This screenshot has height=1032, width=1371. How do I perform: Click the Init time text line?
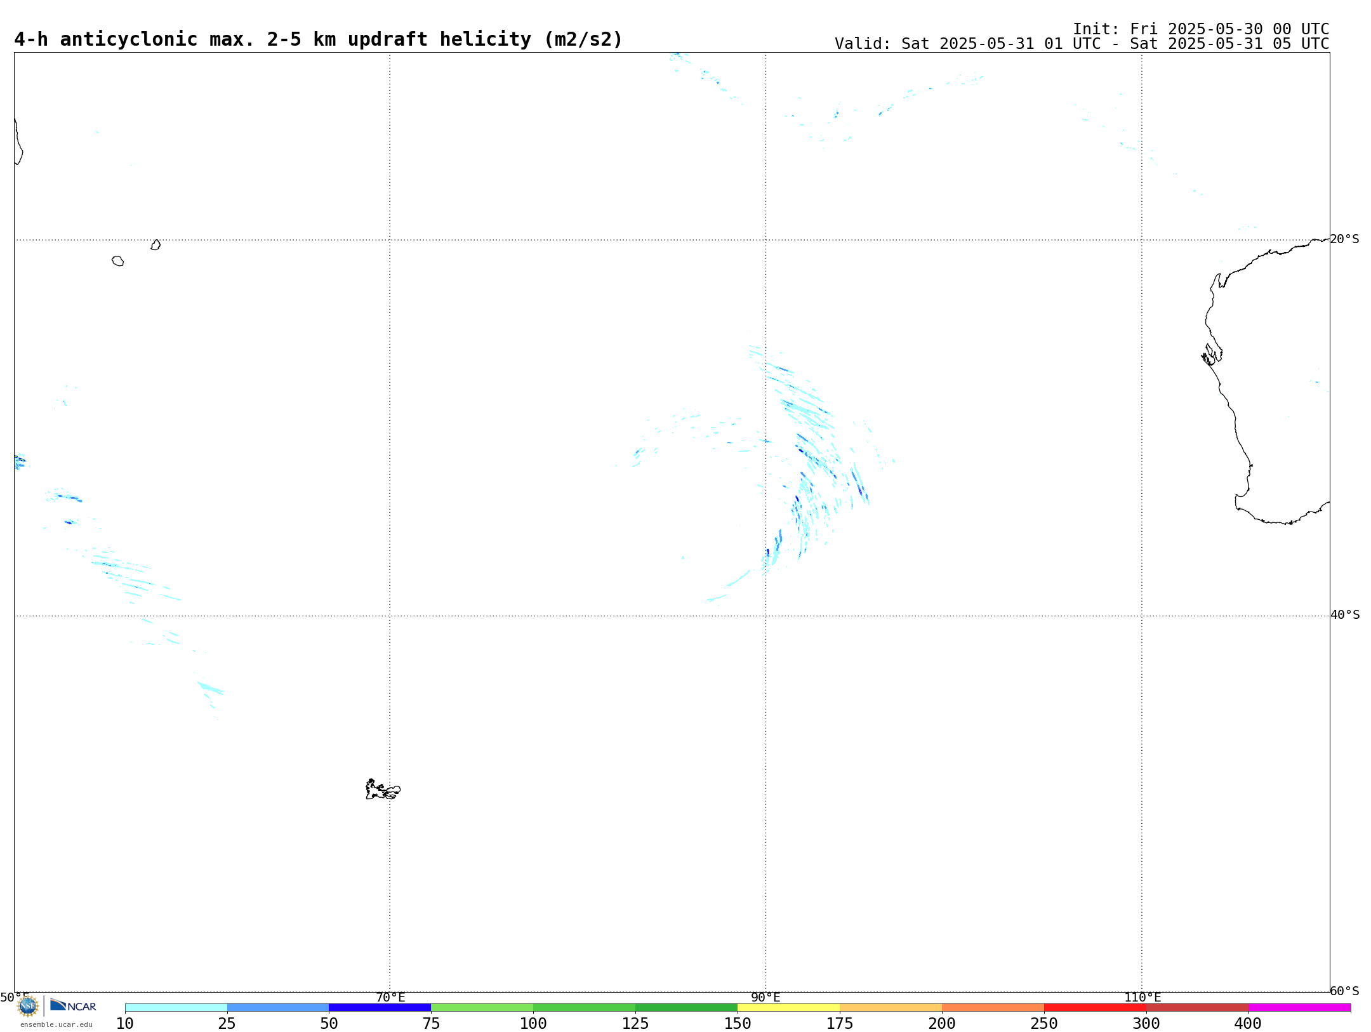click(x=1201, y=29)
